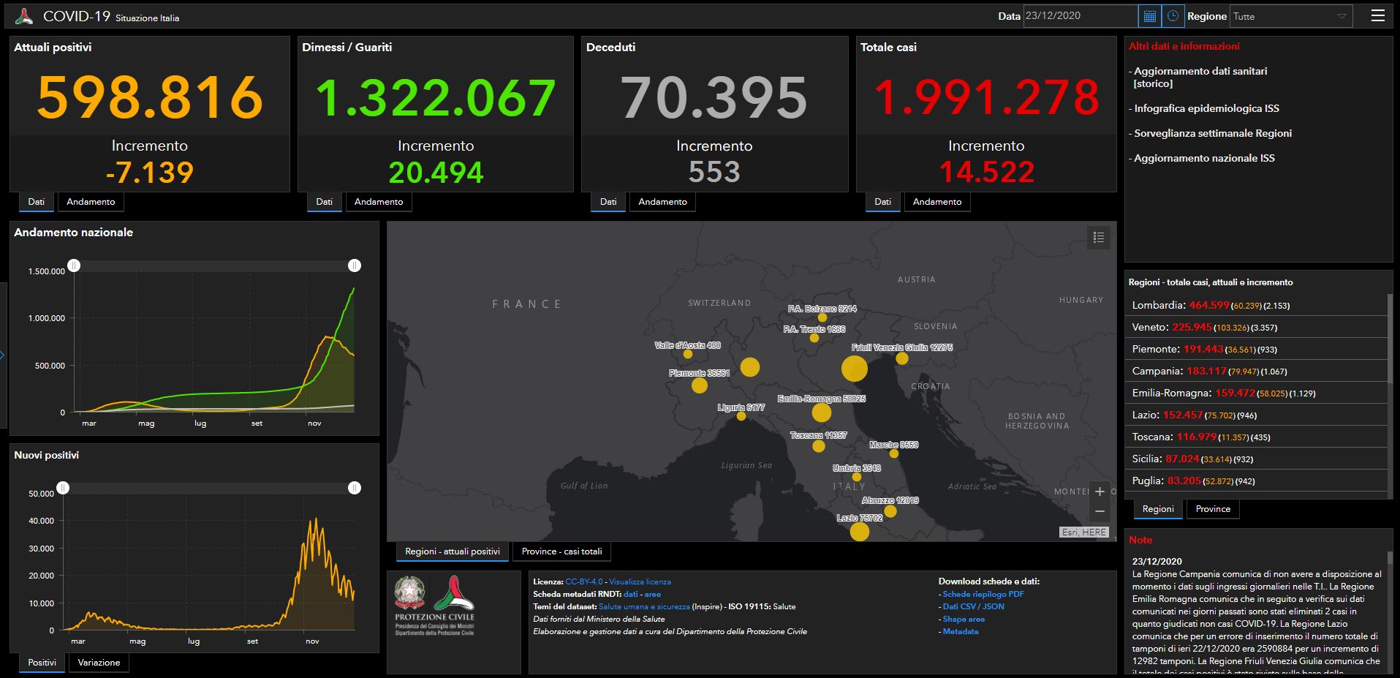Select Province - casi totali map tab
Image resolution: width=1400 pixels, height=678 pixels.
point(561,551)
